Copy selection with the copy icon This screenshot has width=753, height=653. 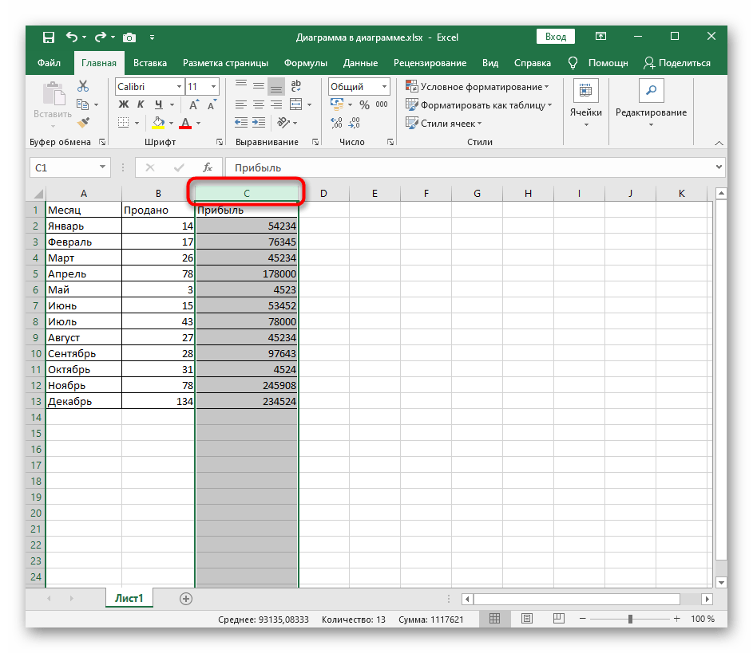(x=82, y=104)
